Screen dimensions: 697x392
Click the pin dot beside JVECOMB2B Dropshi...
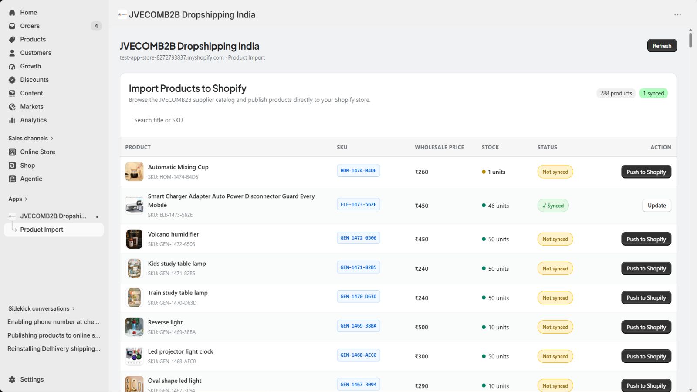coord(97,216)
